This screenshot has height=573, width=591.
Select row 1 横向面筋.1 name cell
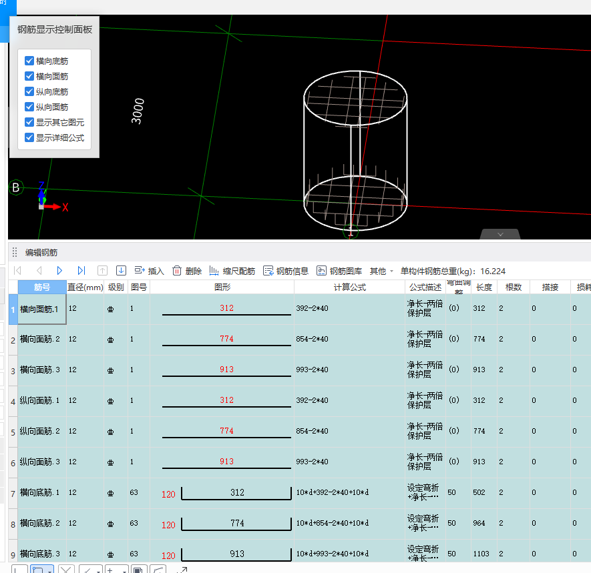point(42,309)
